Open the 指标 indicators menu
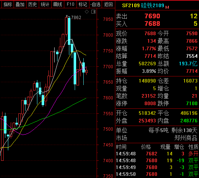Screen dimensions: 199x178 [8, 4]
